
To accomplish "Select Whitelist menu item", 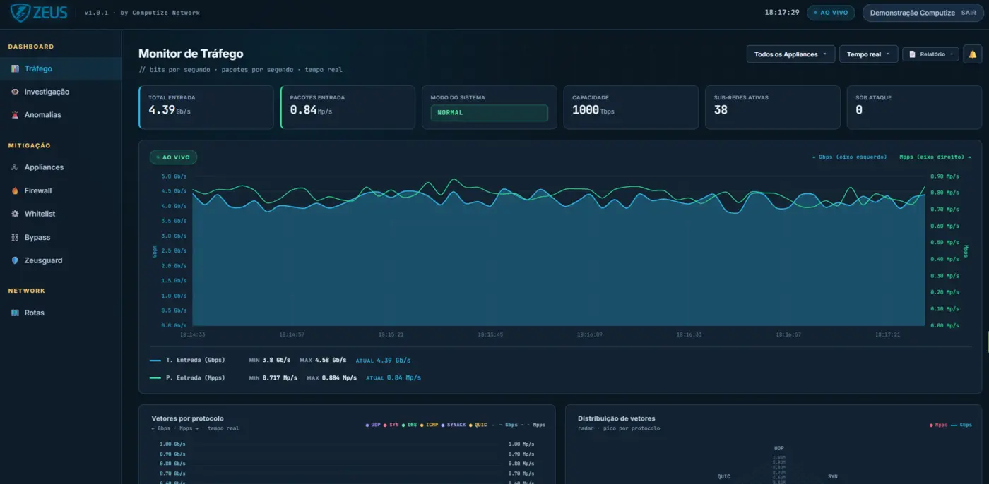I will point(61,214).
